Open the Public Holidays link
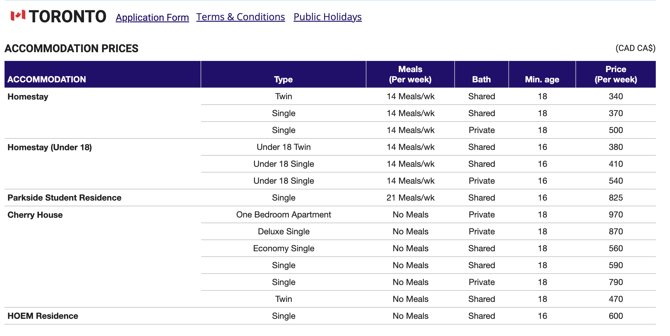 327,17
